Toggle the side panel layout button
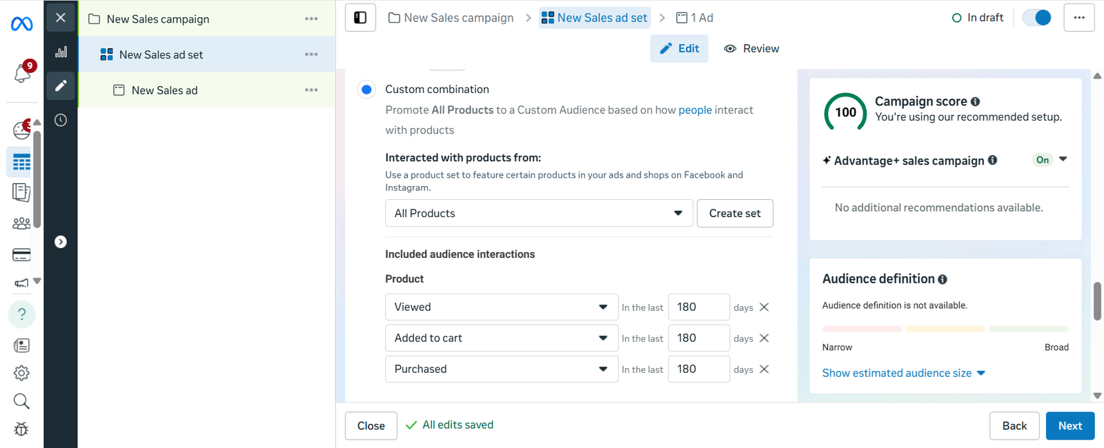The image size is (1104, 448). pos(360,18)
